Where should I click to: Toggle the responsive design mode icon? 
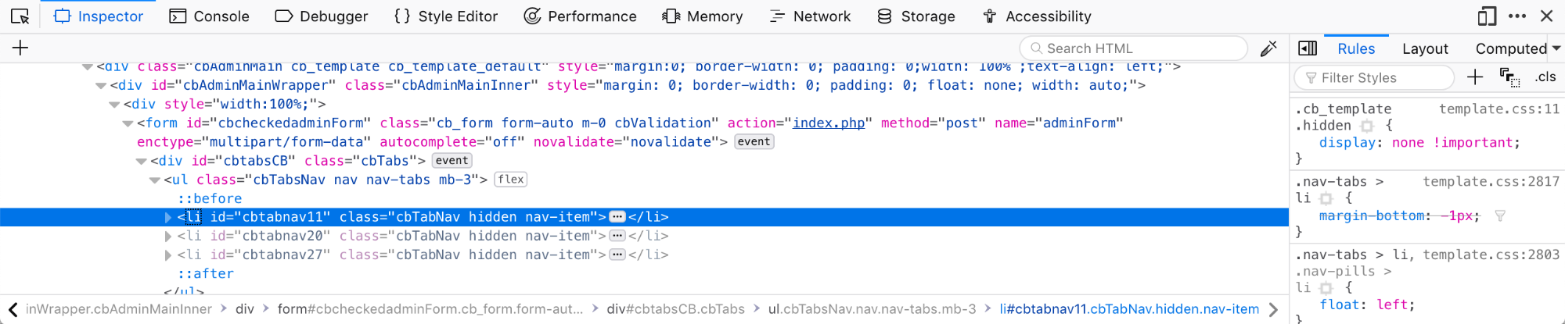pos(1487,16)
